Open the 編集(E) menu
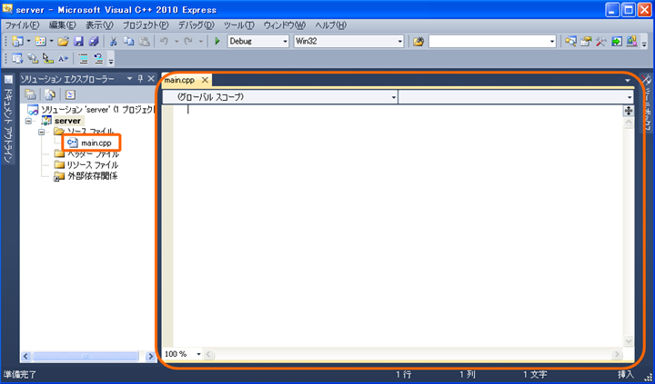Image resolution: width=655 pixels, height=384 pixels. pyautogui.click(x=63, y=25)
